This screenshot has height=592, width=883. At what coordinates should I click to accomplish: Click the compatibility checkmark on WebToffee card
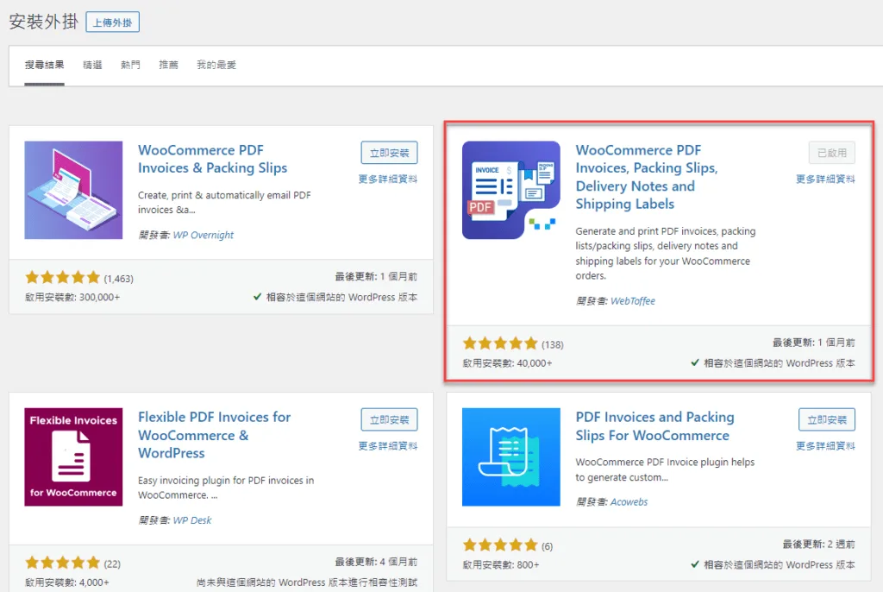coord(695,362)
